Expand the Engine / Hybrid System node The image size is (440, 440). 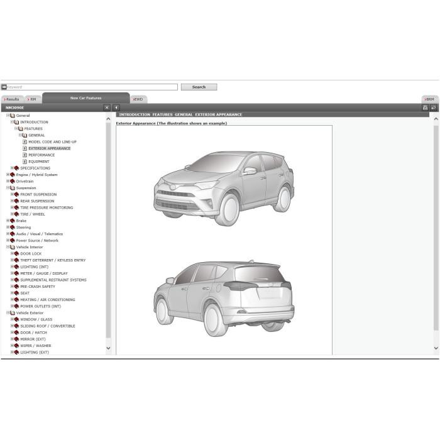8,175
